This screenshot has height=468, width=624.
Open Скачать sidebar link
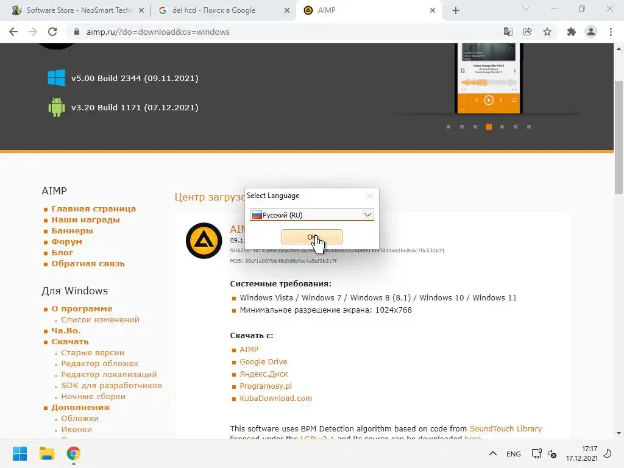[x=70, y=341]
